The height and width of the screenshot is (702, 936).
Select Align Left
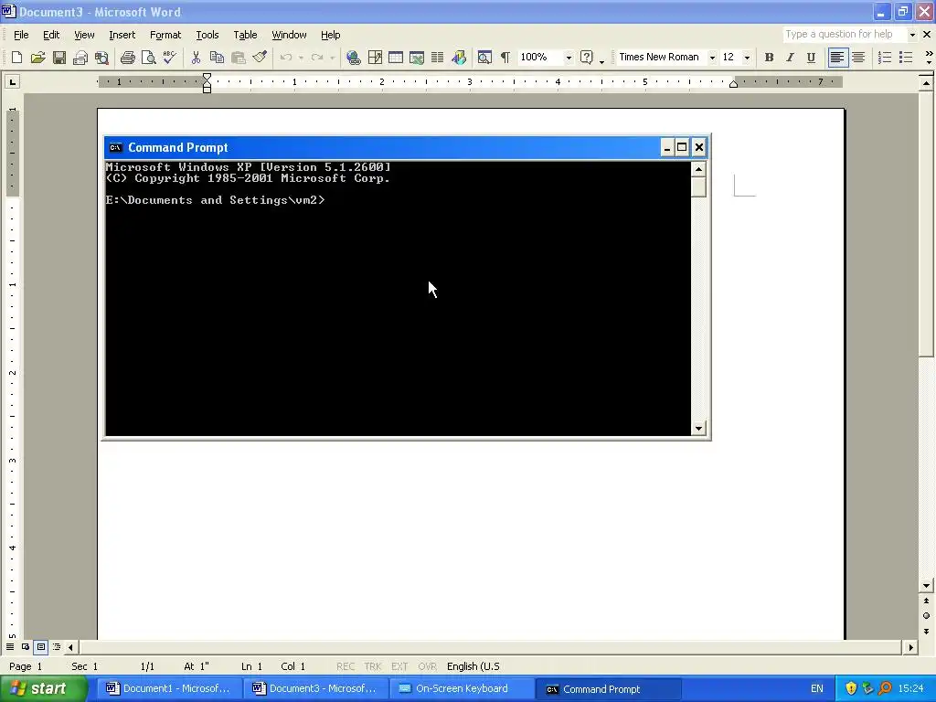[837, 58]
